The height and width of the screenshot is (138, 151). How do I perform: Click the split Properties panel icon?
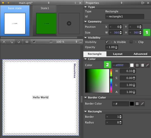[143, 3]
